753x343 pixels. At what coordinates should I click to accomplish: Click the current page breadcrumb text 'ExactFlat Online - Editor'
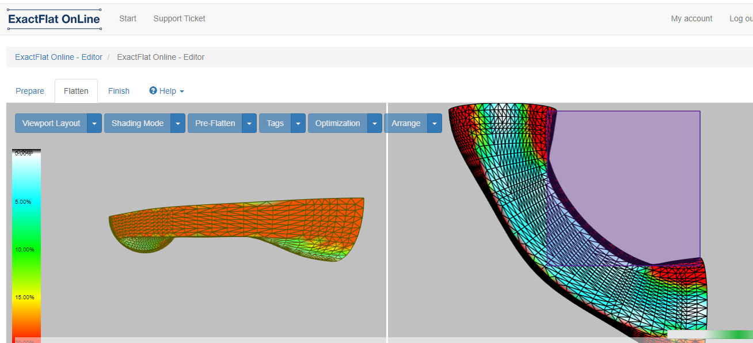[161, 57]
